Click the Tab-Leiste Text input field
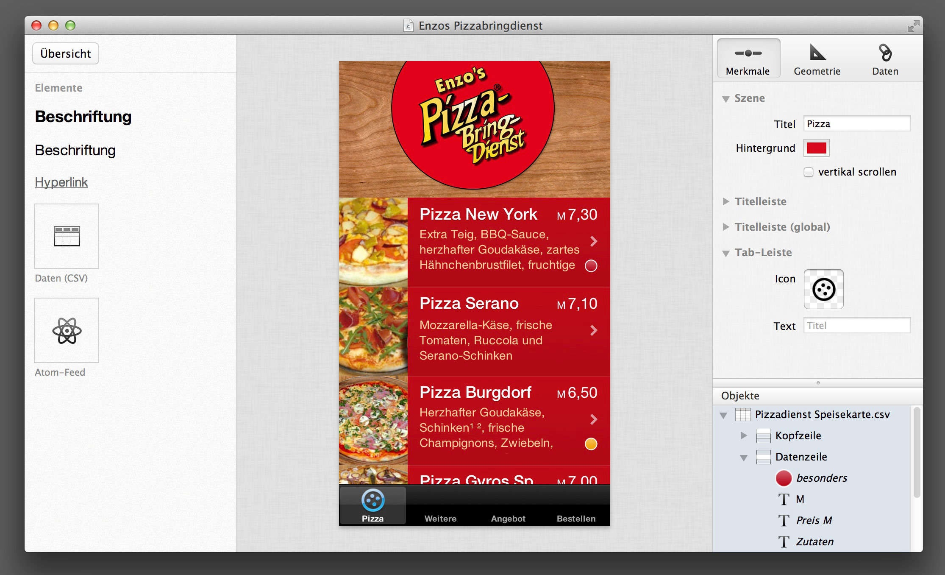 click(x=857, y=326)
